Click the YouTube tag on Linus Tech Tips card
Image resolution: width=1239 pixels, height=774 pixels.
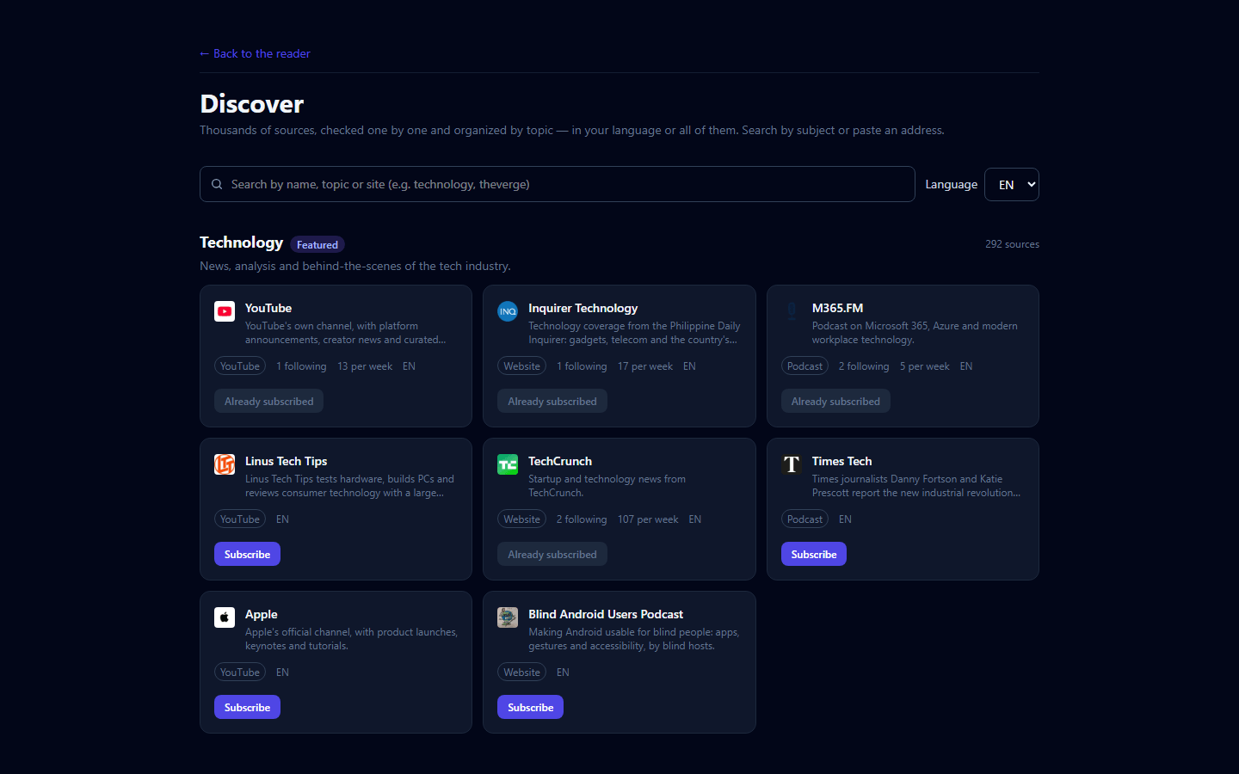click(240, 519)
